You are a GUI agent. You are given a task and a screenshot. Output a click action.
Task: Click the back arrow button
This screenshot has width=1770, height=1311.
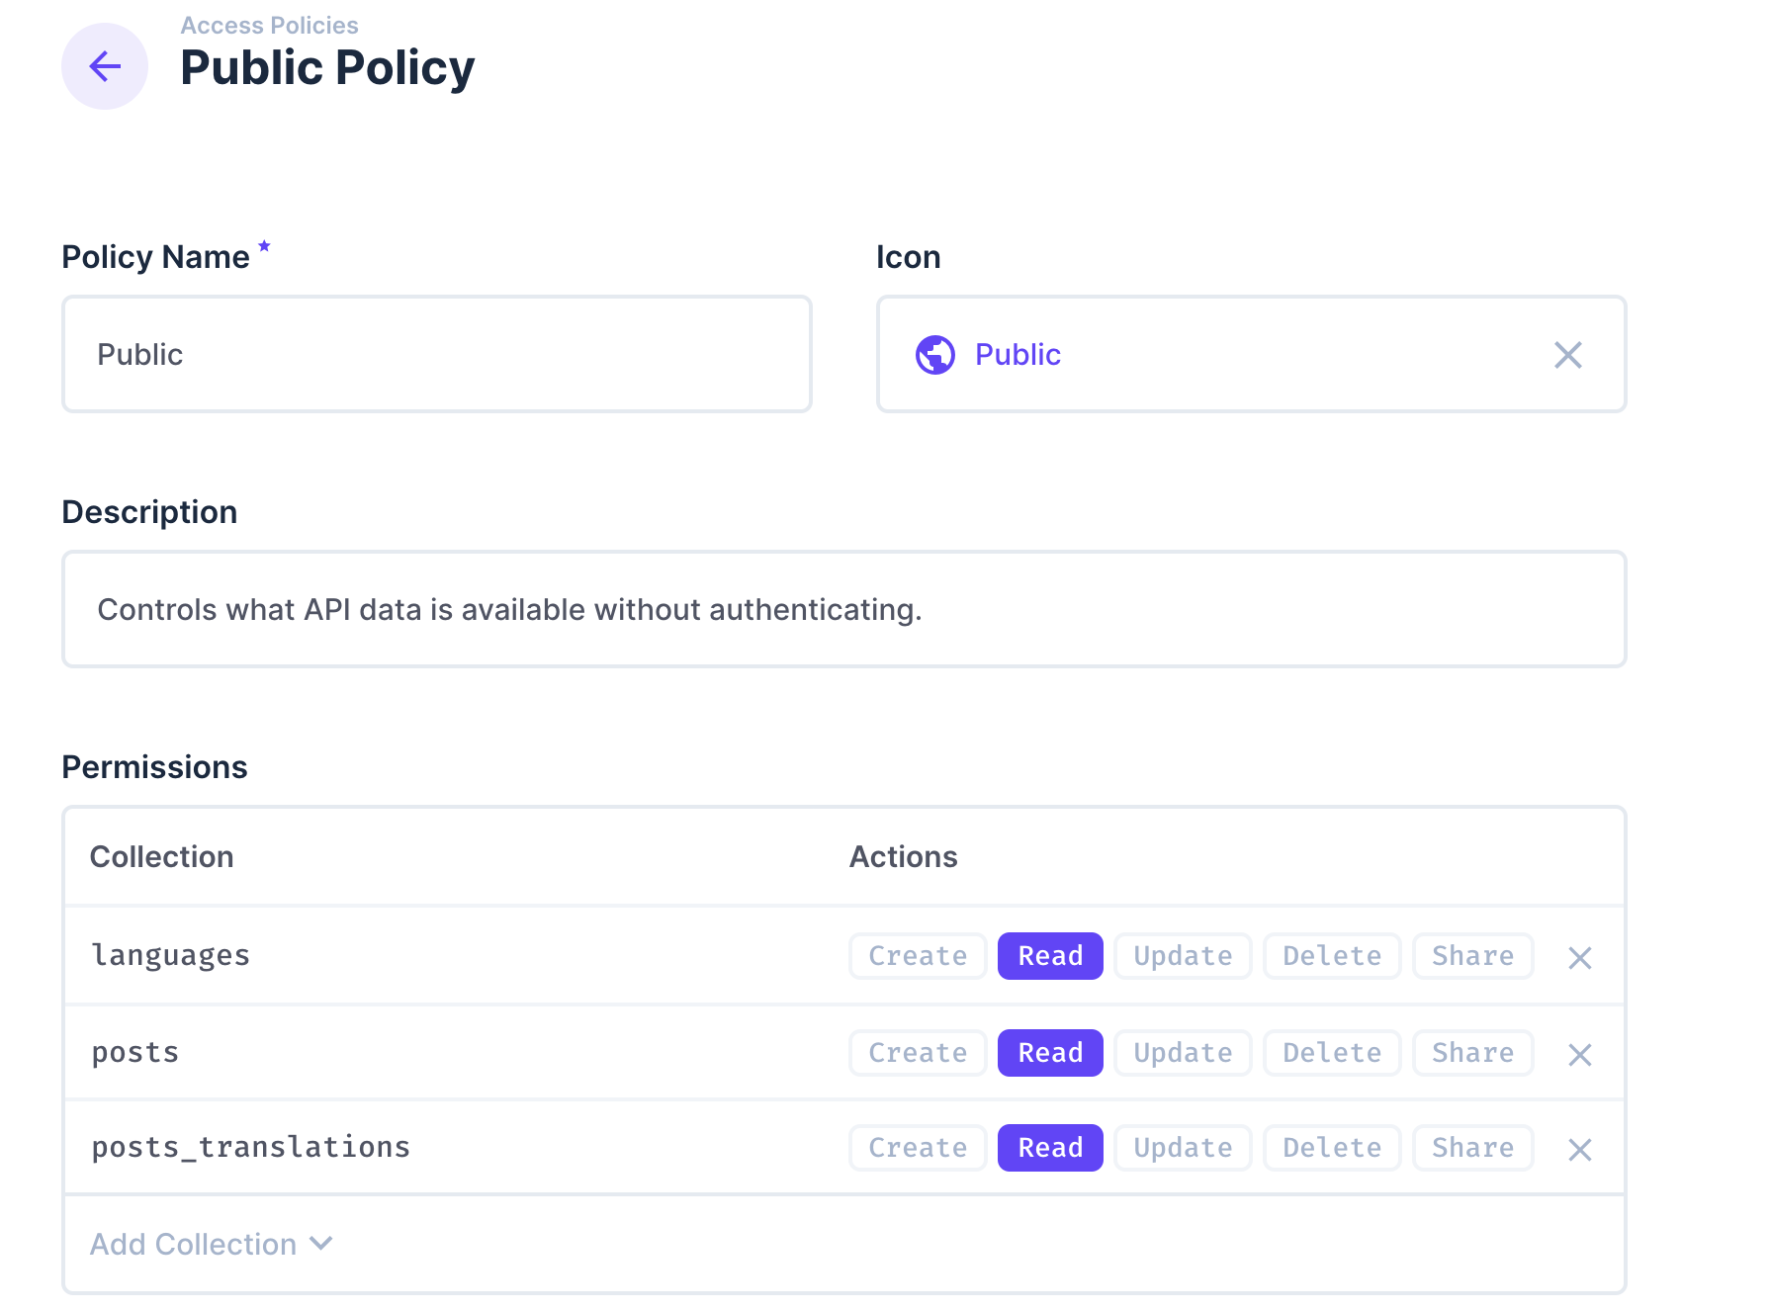(x=105, y=66)
